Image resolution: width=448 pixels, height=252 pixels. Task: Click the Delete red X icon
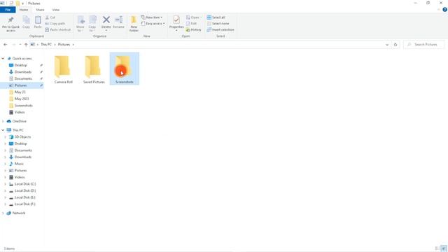[x=106, y=20]
